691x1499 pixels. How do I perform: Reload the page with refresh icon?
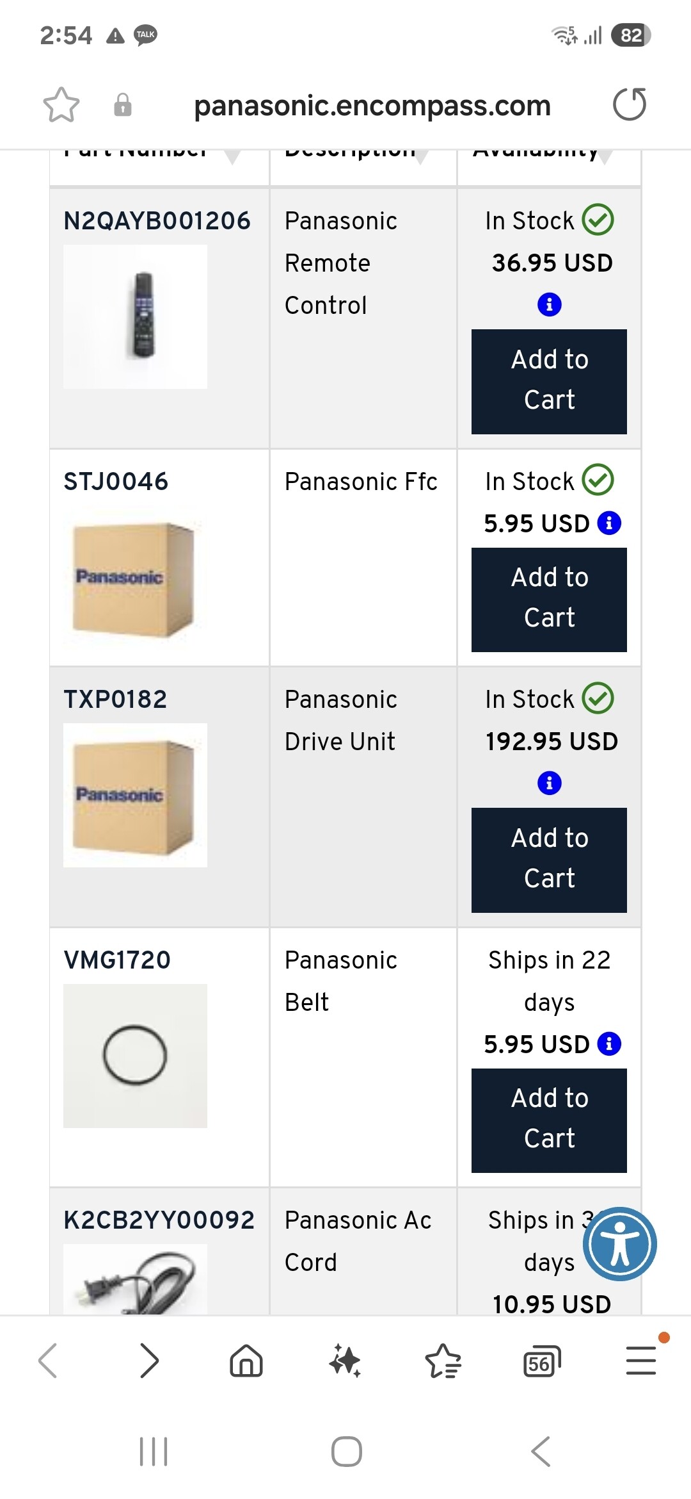pyautogui.click(x=630, y=104)
